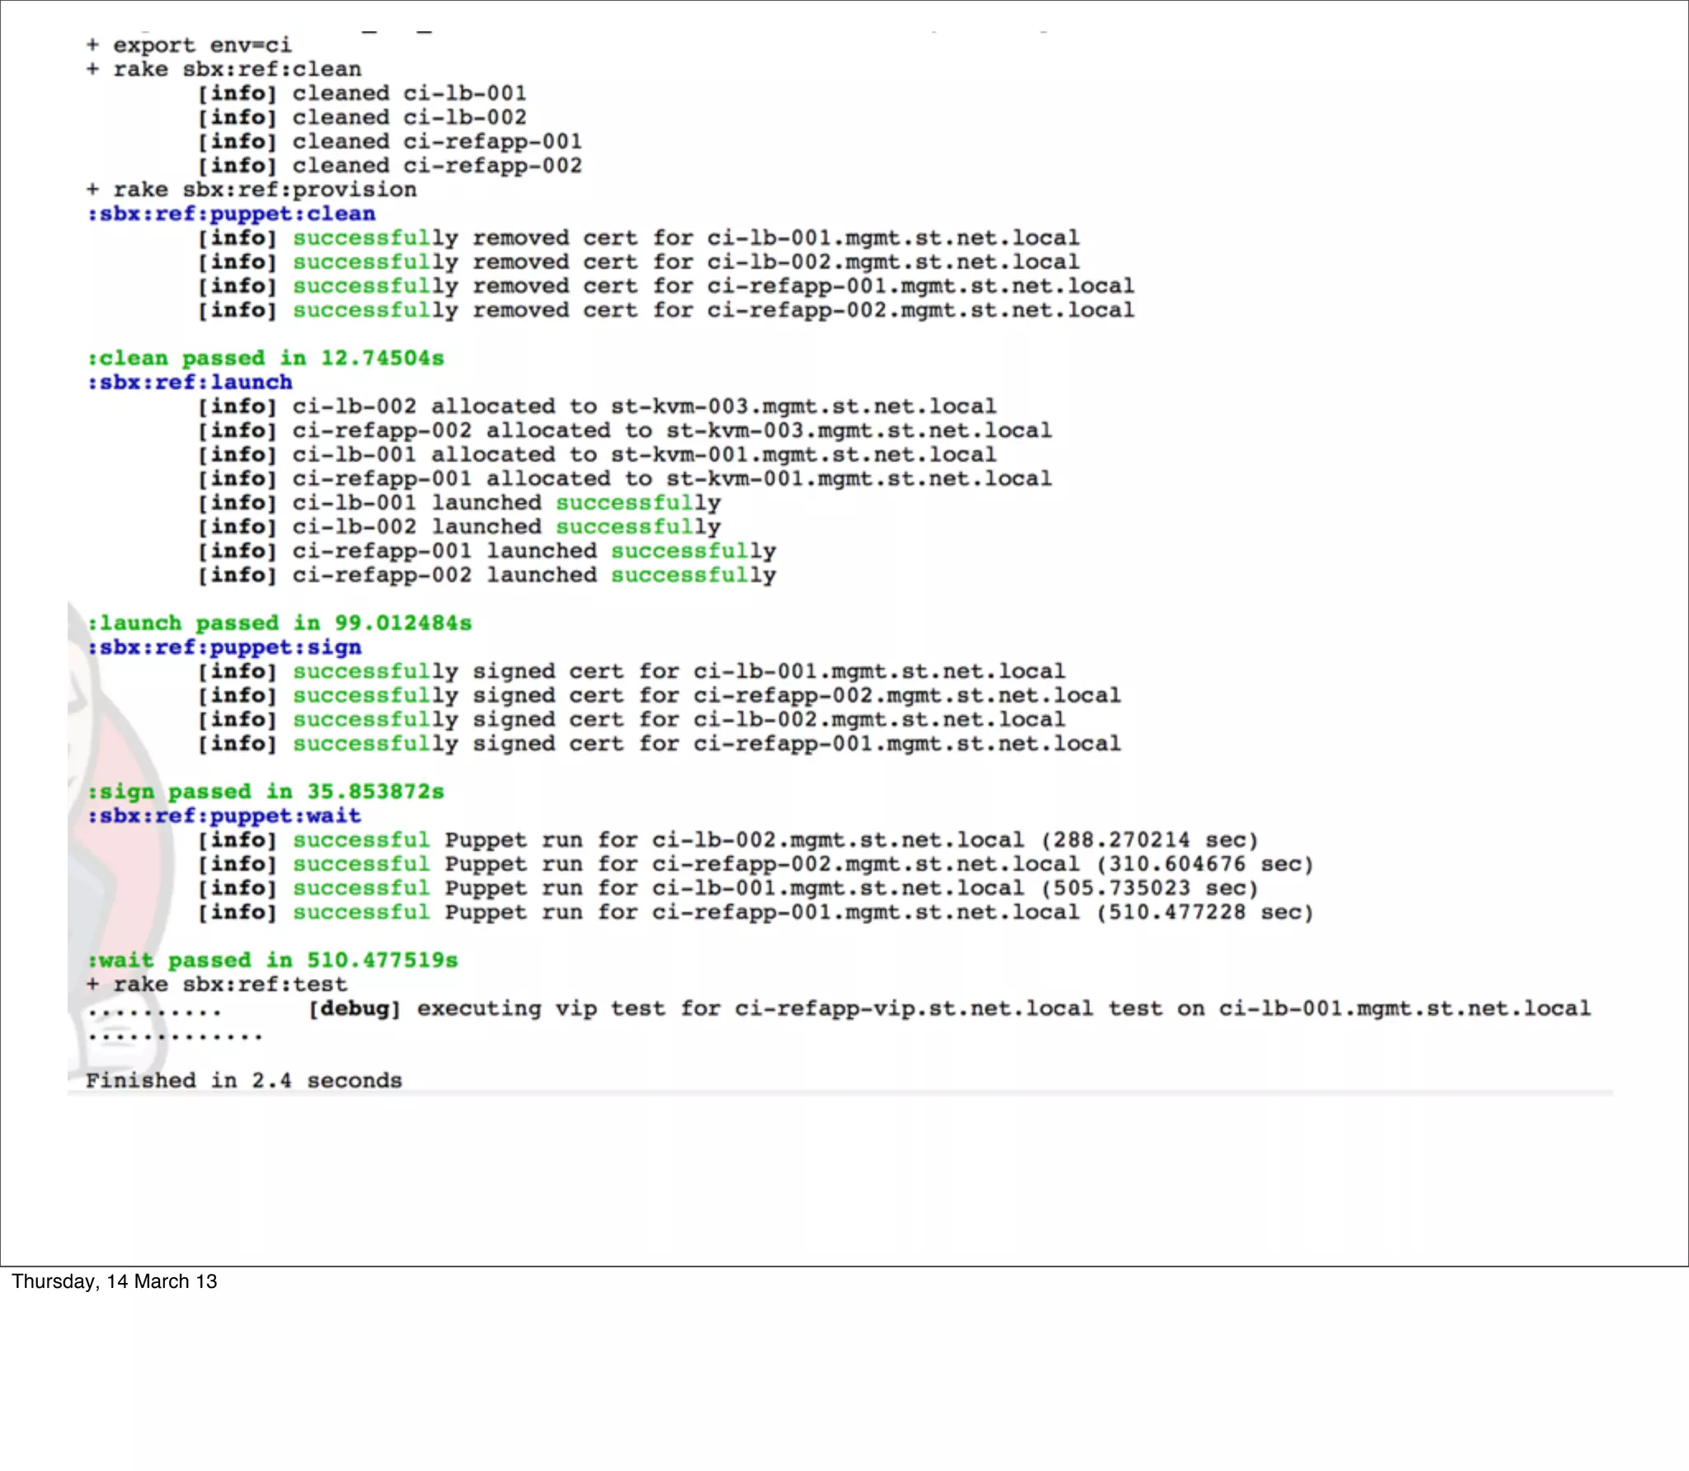Click the '[debug] executing vip test' line
The height and width of the screenshot is (1471, 1689).
pyautogui.click(x=948, y=1008)
